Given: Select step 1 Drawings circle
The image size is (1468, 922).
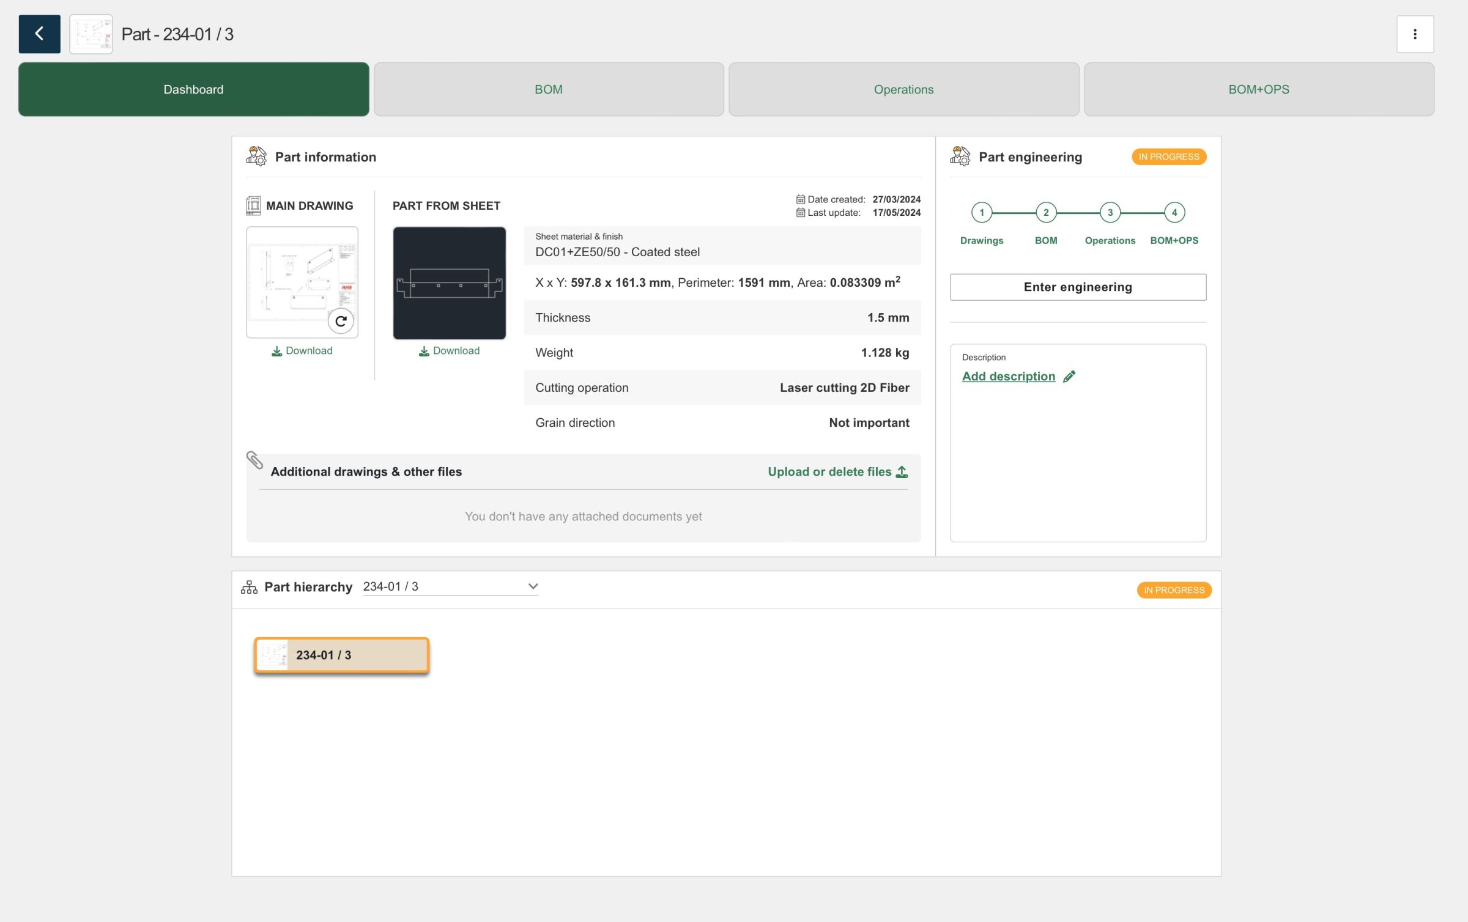Looking at the screenshot, I should pyautogui.click(x=981, y=213).
